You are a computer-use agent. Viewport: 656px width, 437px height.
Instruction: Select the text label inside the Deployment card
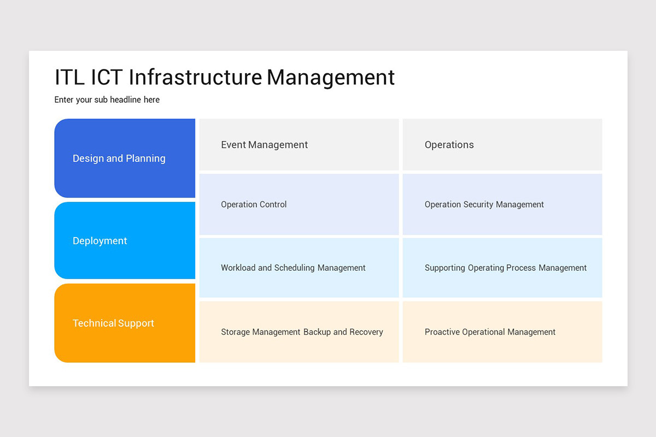(100, 240)
